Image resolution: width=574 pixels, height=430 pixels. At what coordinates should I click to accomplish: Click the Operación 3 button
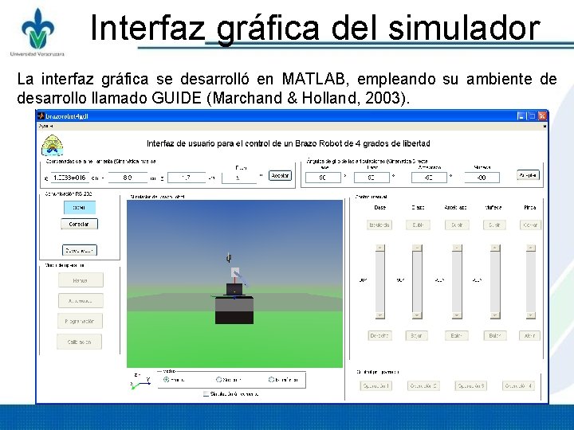coord(471,385)
